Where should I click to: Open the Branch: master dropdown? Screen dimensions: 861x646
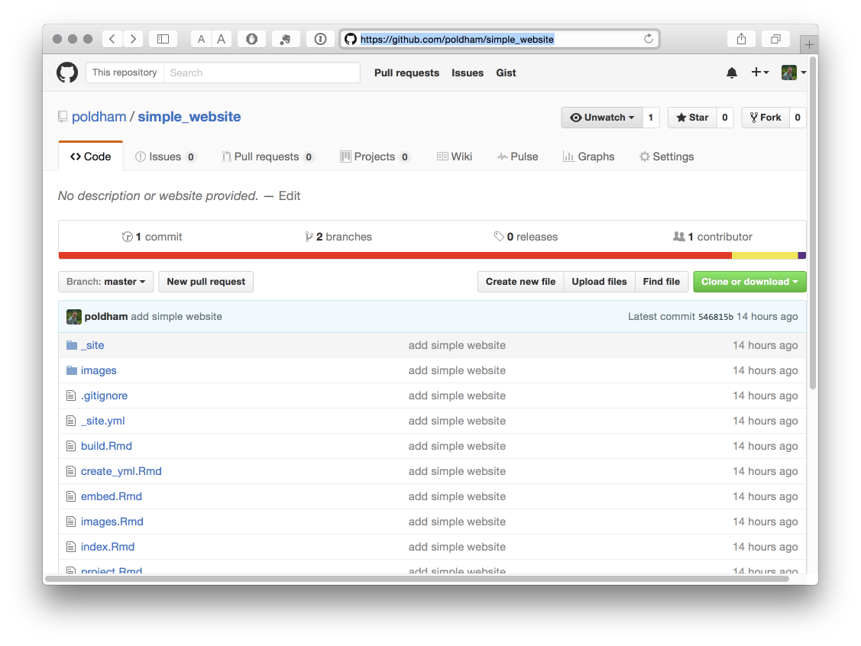[106, 282]
